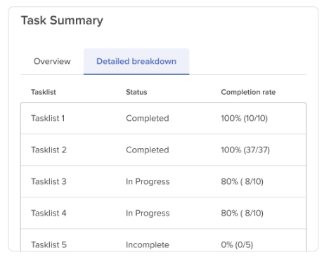The height and width of the screenshot is (262, 336).
Task: Click Tasklist 3's 80% (8/10) rate
Action: [242, 181]
